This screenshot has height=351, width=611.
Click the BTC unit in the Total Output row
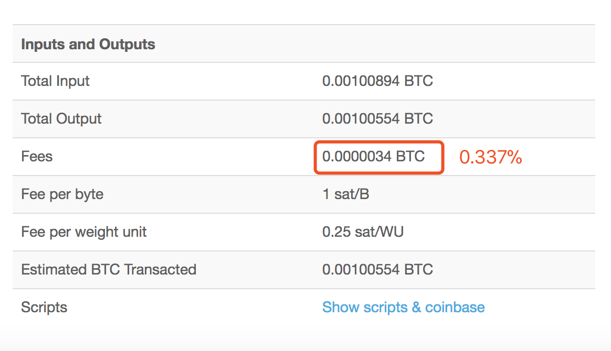tap(418, 118)
